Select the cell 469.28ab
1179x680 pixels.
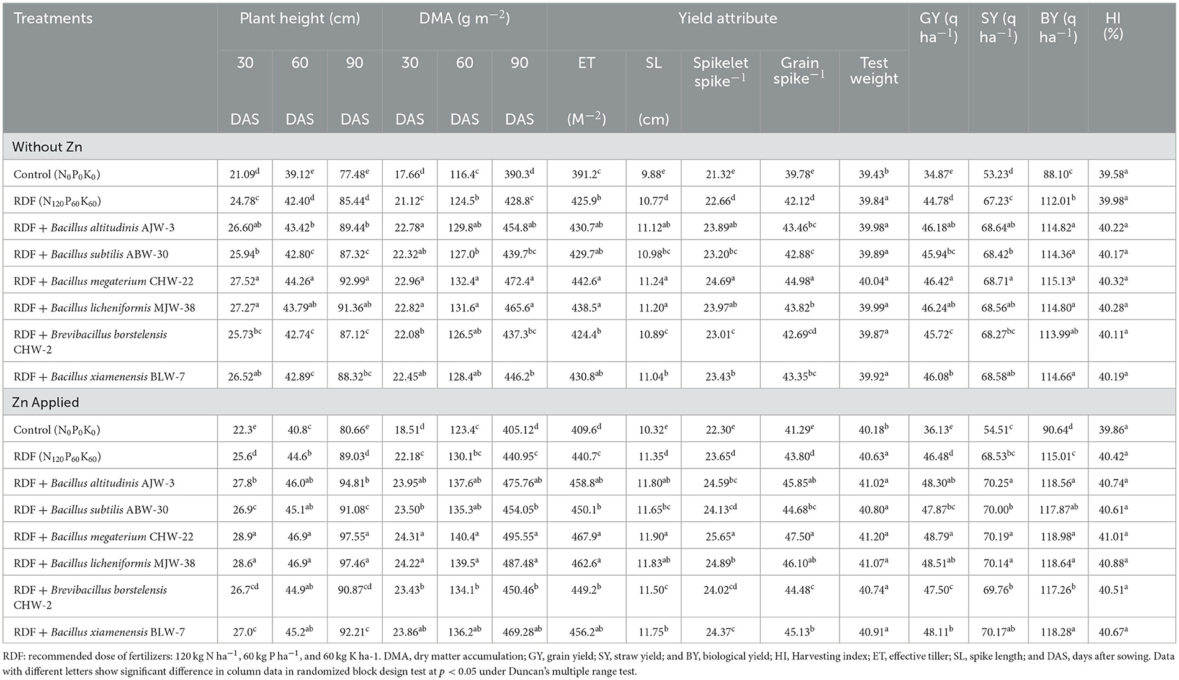click(519, 632)
